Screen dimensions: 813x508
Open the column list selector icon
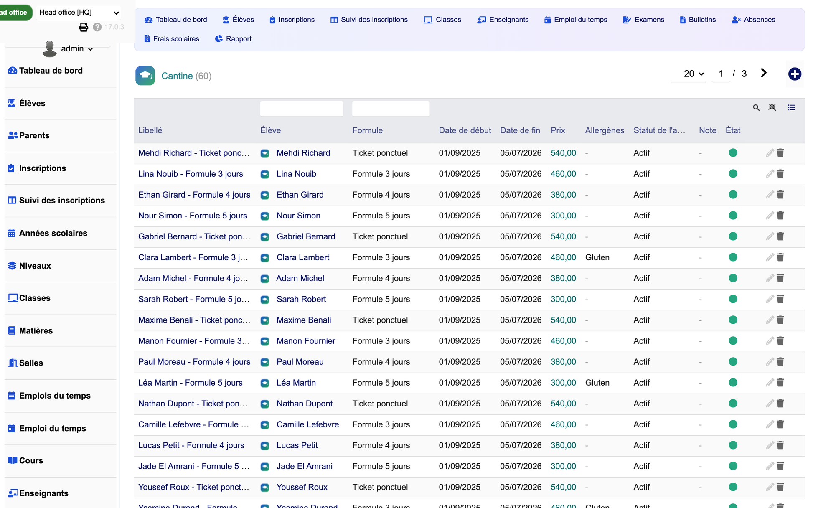pyautogui.click(x=791, y=107)
